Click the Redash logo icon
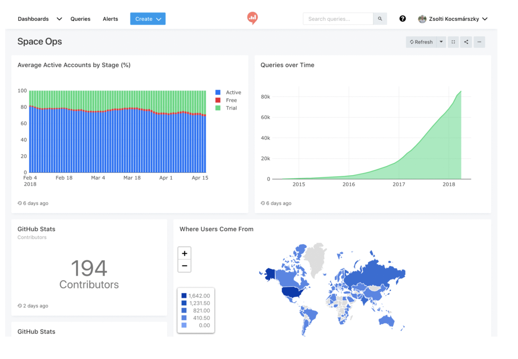 click(252, 18)
